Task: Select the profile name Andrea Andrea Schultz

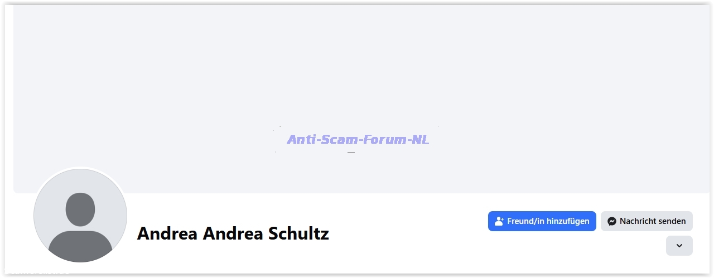Action: tap(233, 233)
